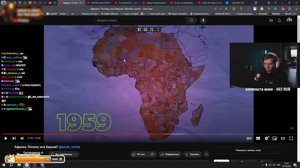Open the player settings gear

pyautogui.click(x=266, y=139)
